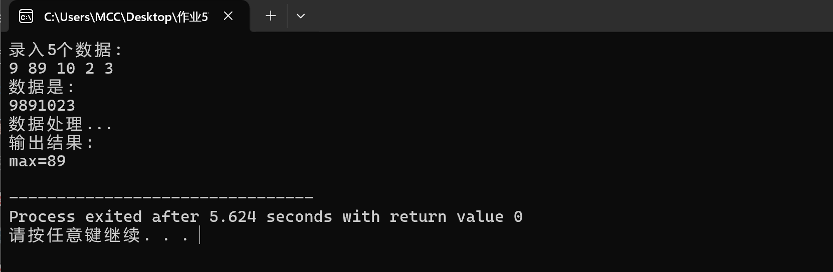
Task: Click the dashed separator line
Action: click(161, 197)
